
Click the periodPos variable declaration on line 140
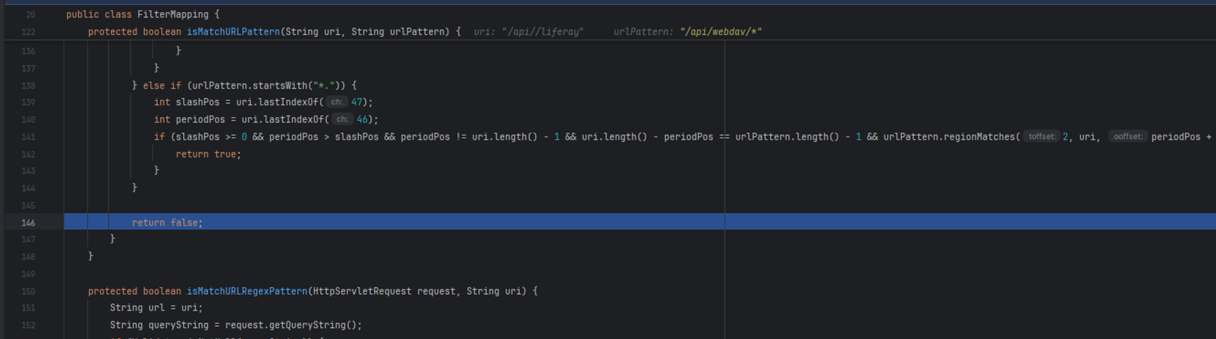(200, 120)
